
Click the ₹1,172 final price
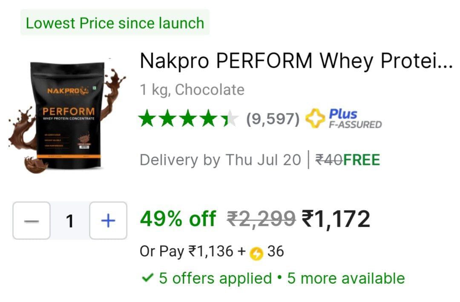point(336,219)
